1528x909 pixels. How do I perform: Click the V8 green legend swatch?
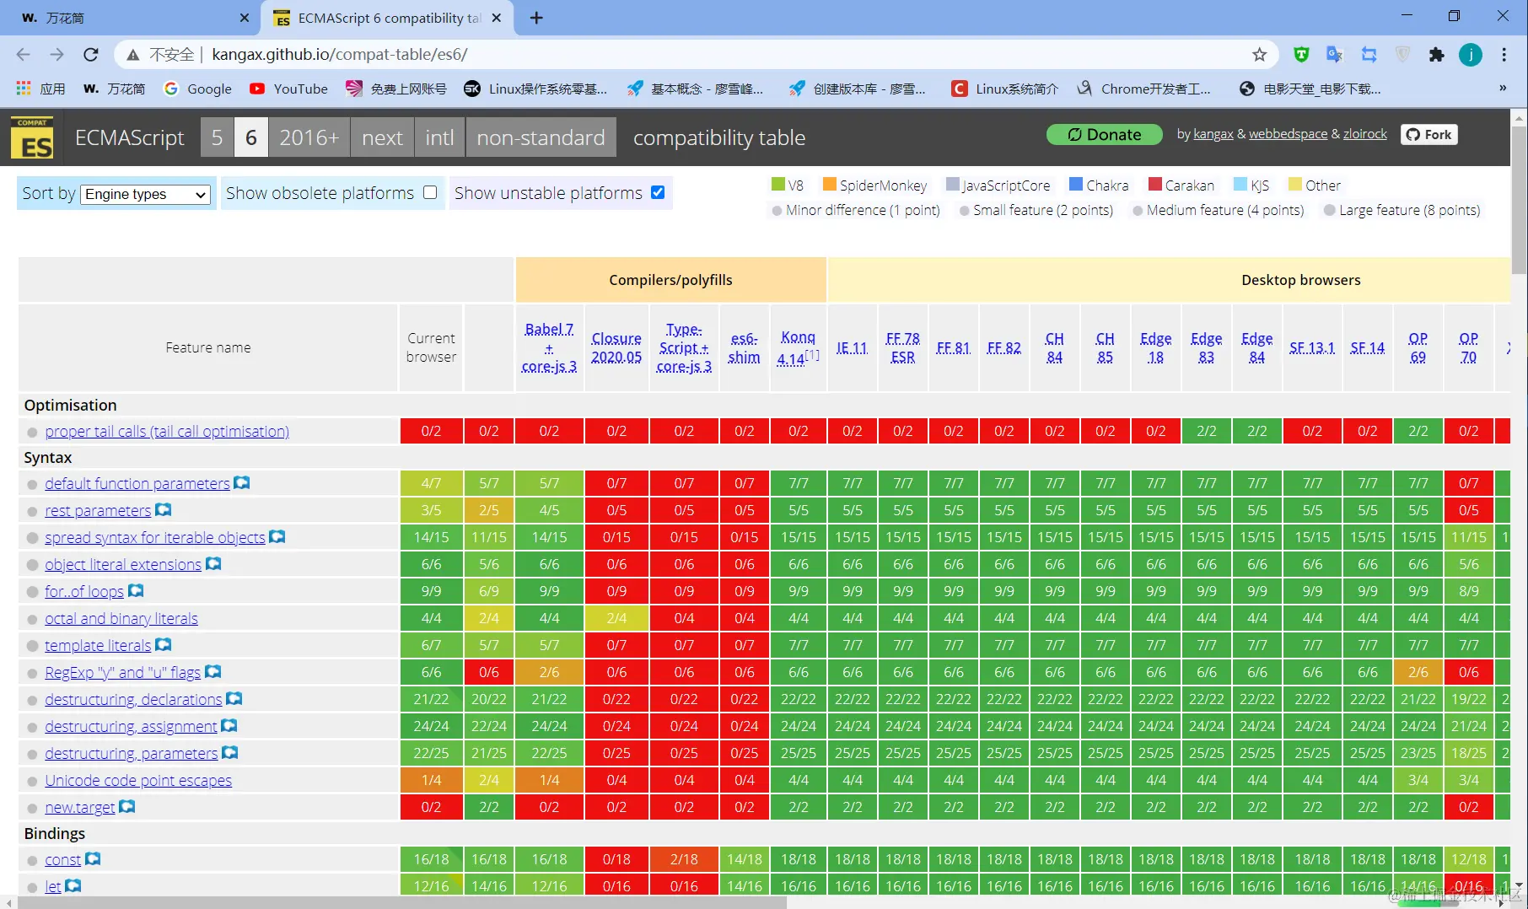tap(777, 185)
